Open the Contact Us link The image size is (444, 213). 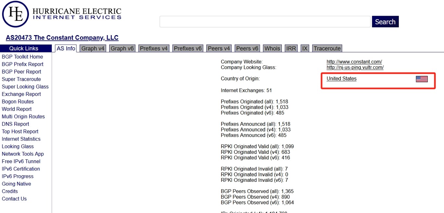[x=14, y=199]
